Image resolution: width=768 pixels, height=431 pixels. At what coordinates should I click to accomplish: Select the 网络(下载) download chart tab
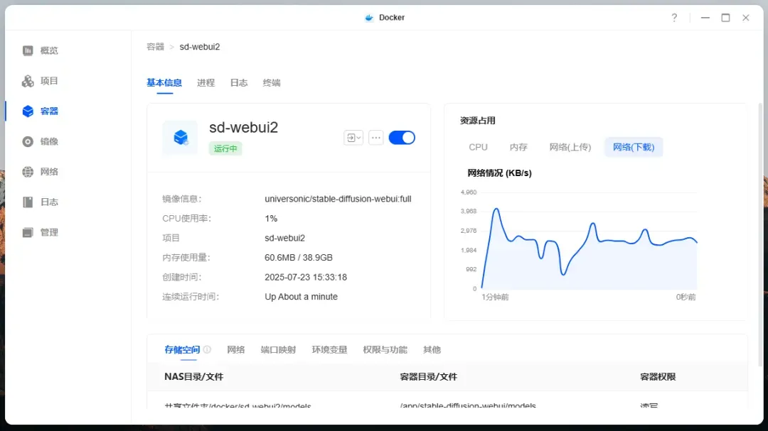634,147
